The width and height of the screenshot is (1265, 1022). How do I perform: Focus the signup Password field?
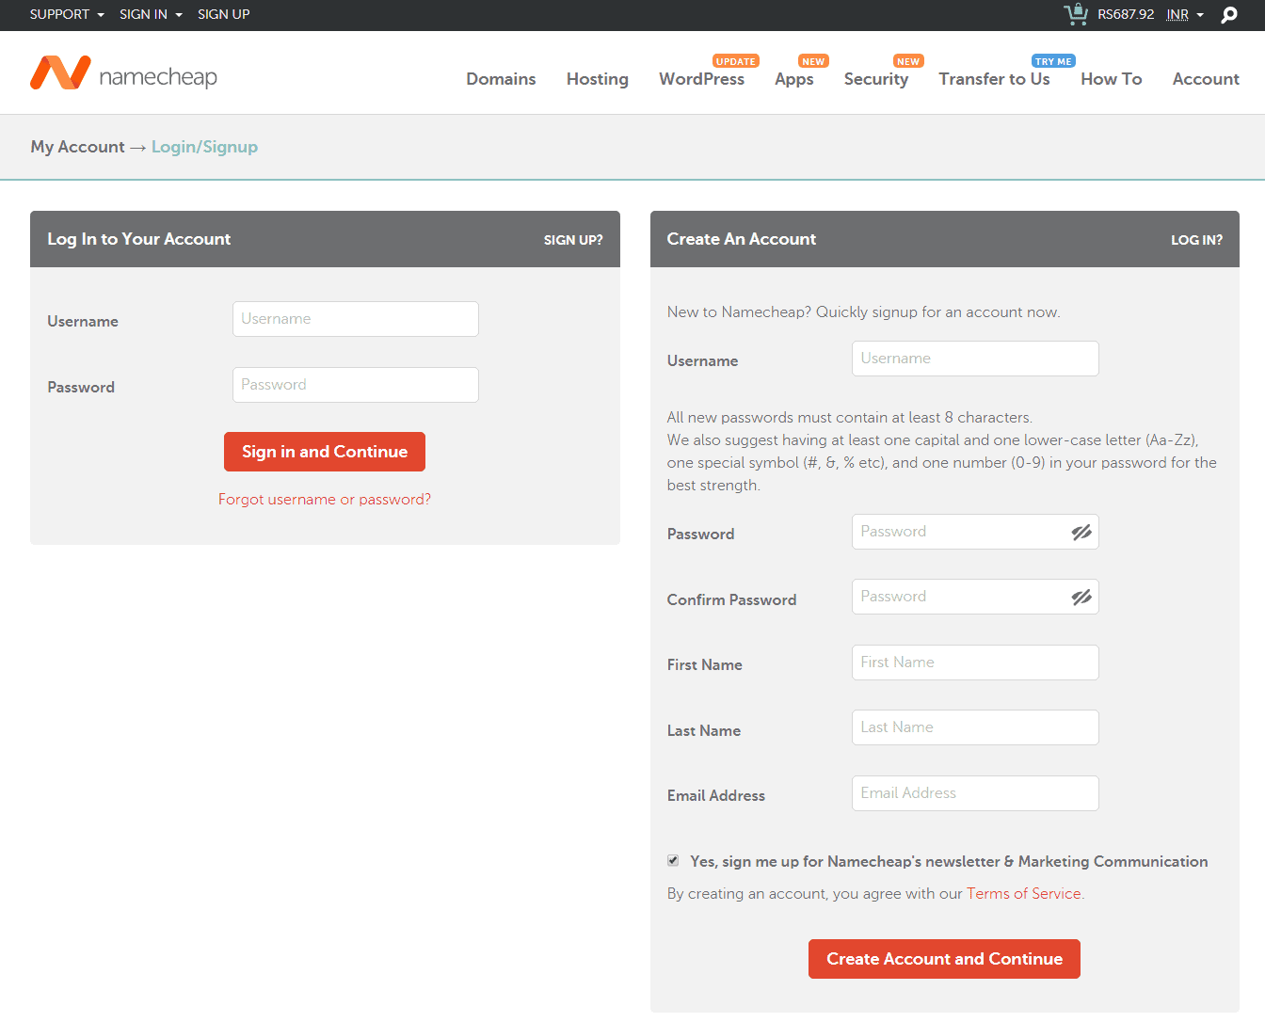pos(975,532)
